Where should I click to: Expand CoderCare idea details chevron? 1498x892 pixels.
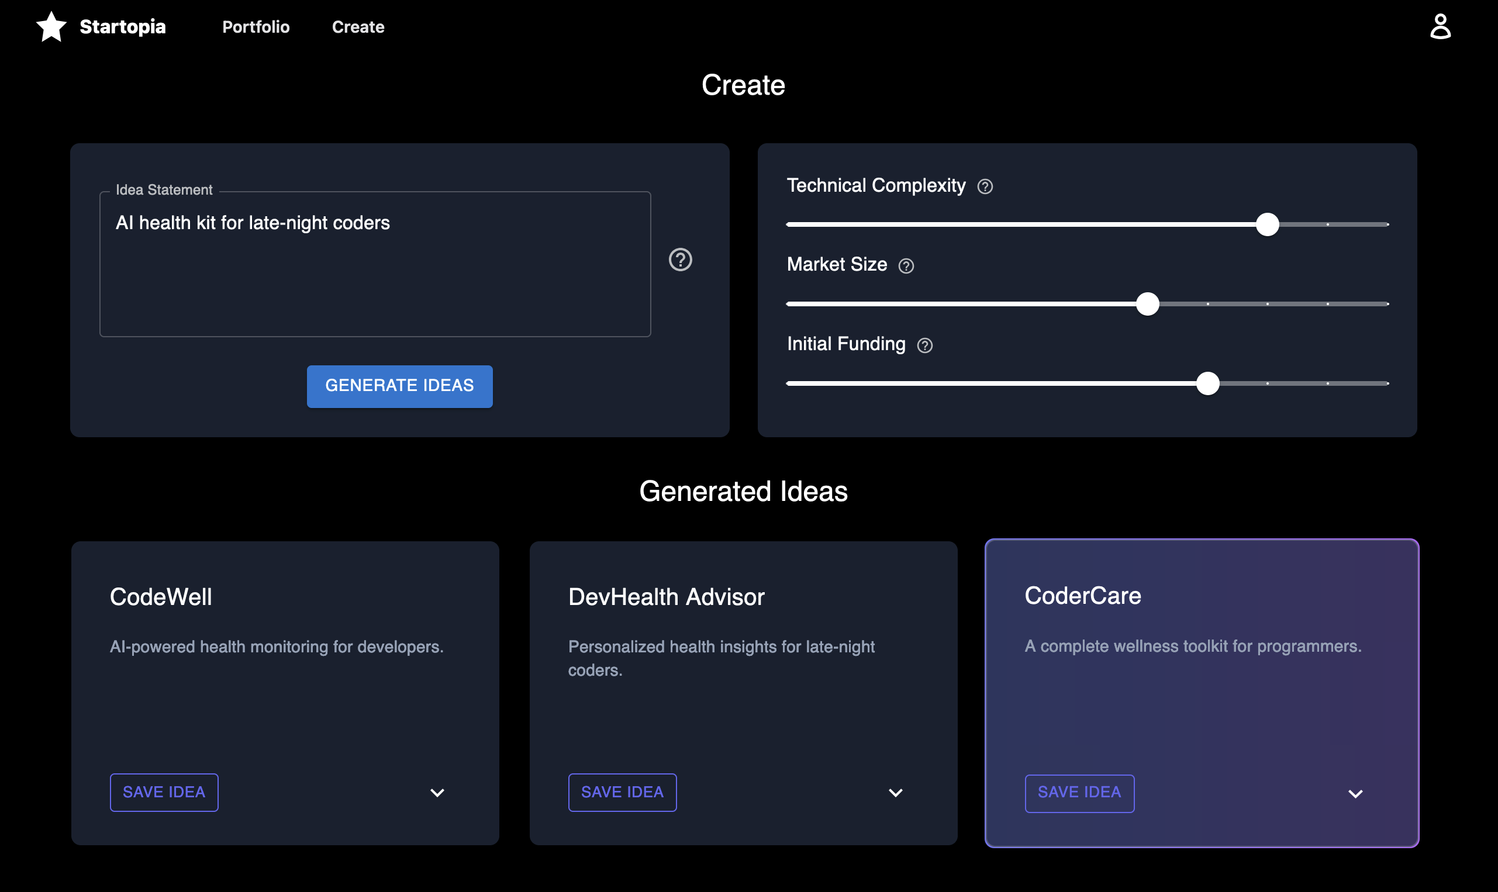(1355, 793)
